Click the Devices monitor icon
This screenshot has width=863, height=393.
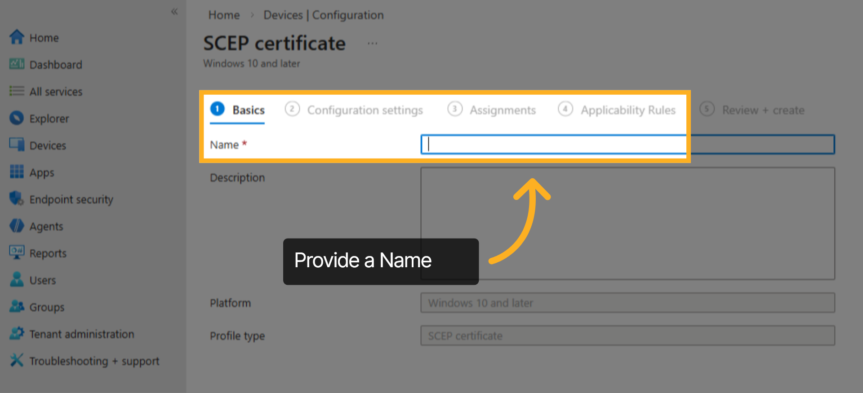17,145
